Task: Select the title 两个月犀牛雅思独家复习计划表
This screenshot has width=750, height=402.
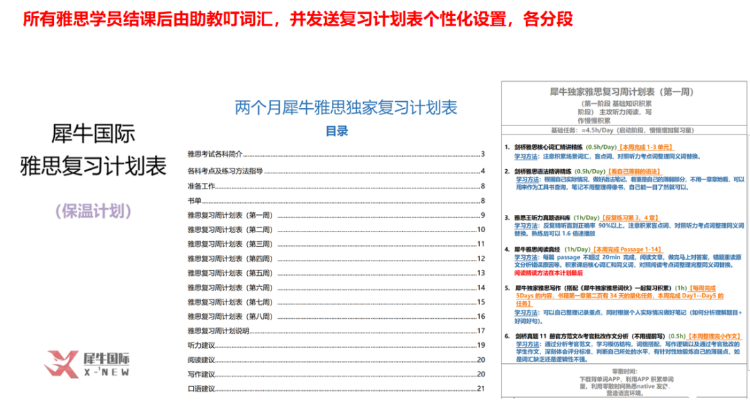Action: click(346, 108)
